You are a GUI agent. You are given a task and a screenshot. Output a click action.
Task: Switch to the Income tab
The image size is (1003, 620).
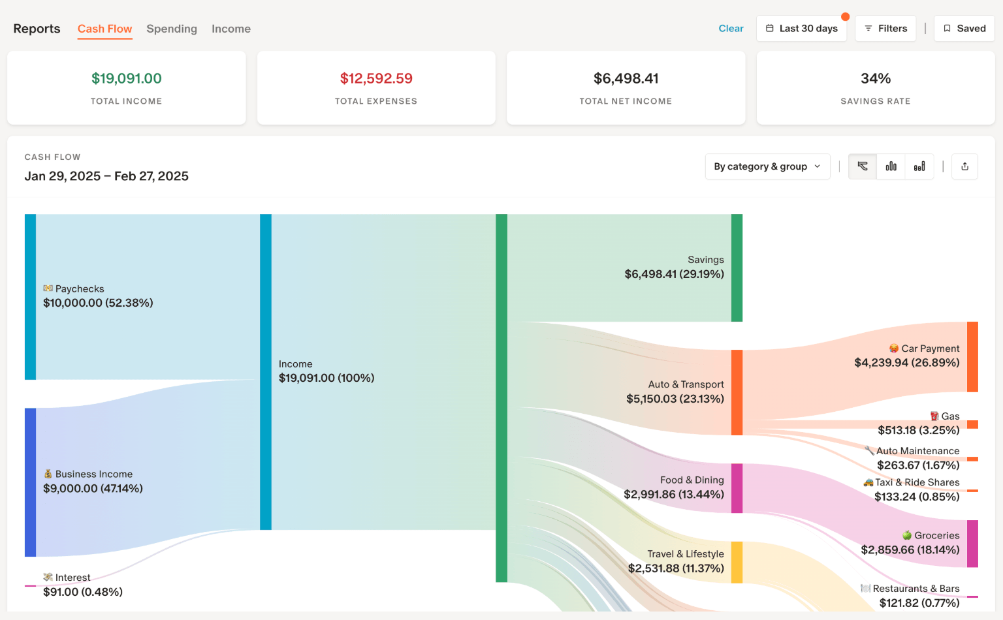(231, 29)
